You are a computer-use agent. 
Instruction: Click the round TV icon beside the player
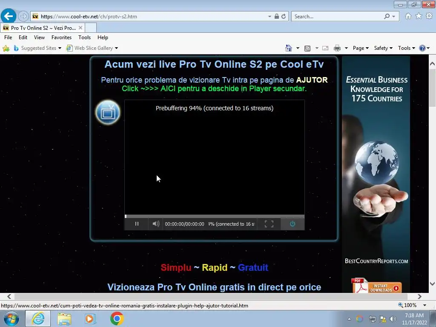[108, 112]
